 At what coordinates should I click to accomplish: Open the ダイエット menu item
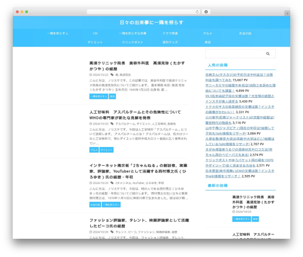95,42
